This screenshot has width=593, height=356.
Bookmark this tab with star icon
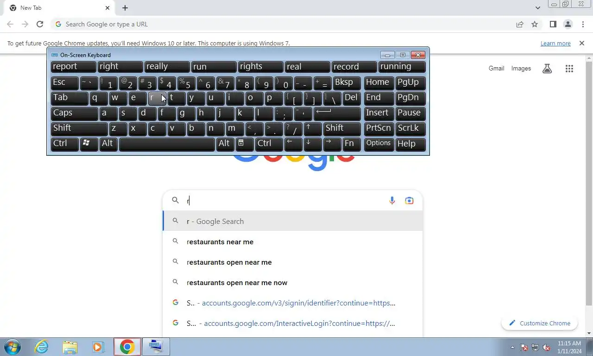(x=535, y=24)
